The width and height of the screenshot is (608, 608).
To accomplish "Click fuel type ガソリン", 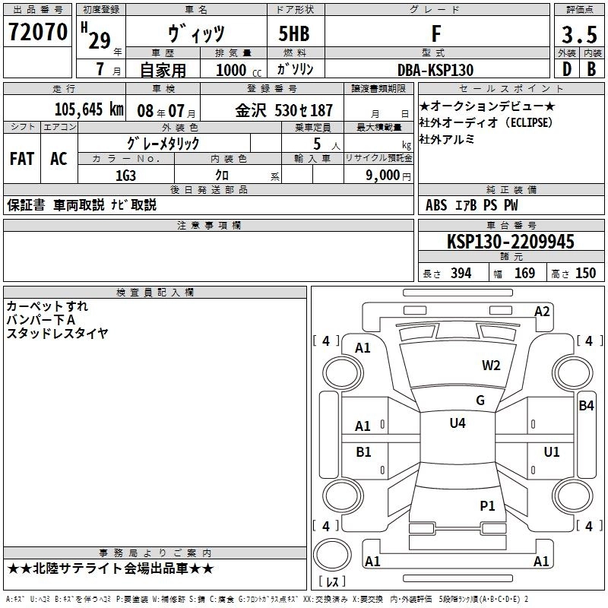I will [x=295, y=69].
